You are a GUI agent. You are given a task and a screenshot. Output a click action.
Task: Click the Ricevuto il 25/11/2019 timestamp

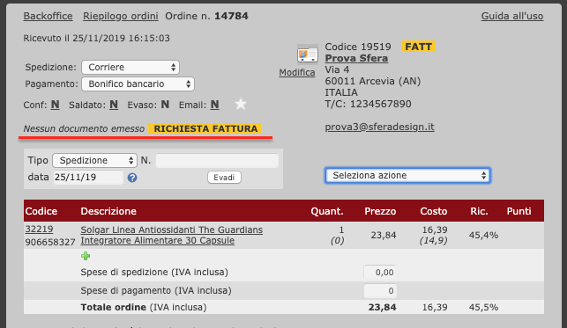point(96,38)
